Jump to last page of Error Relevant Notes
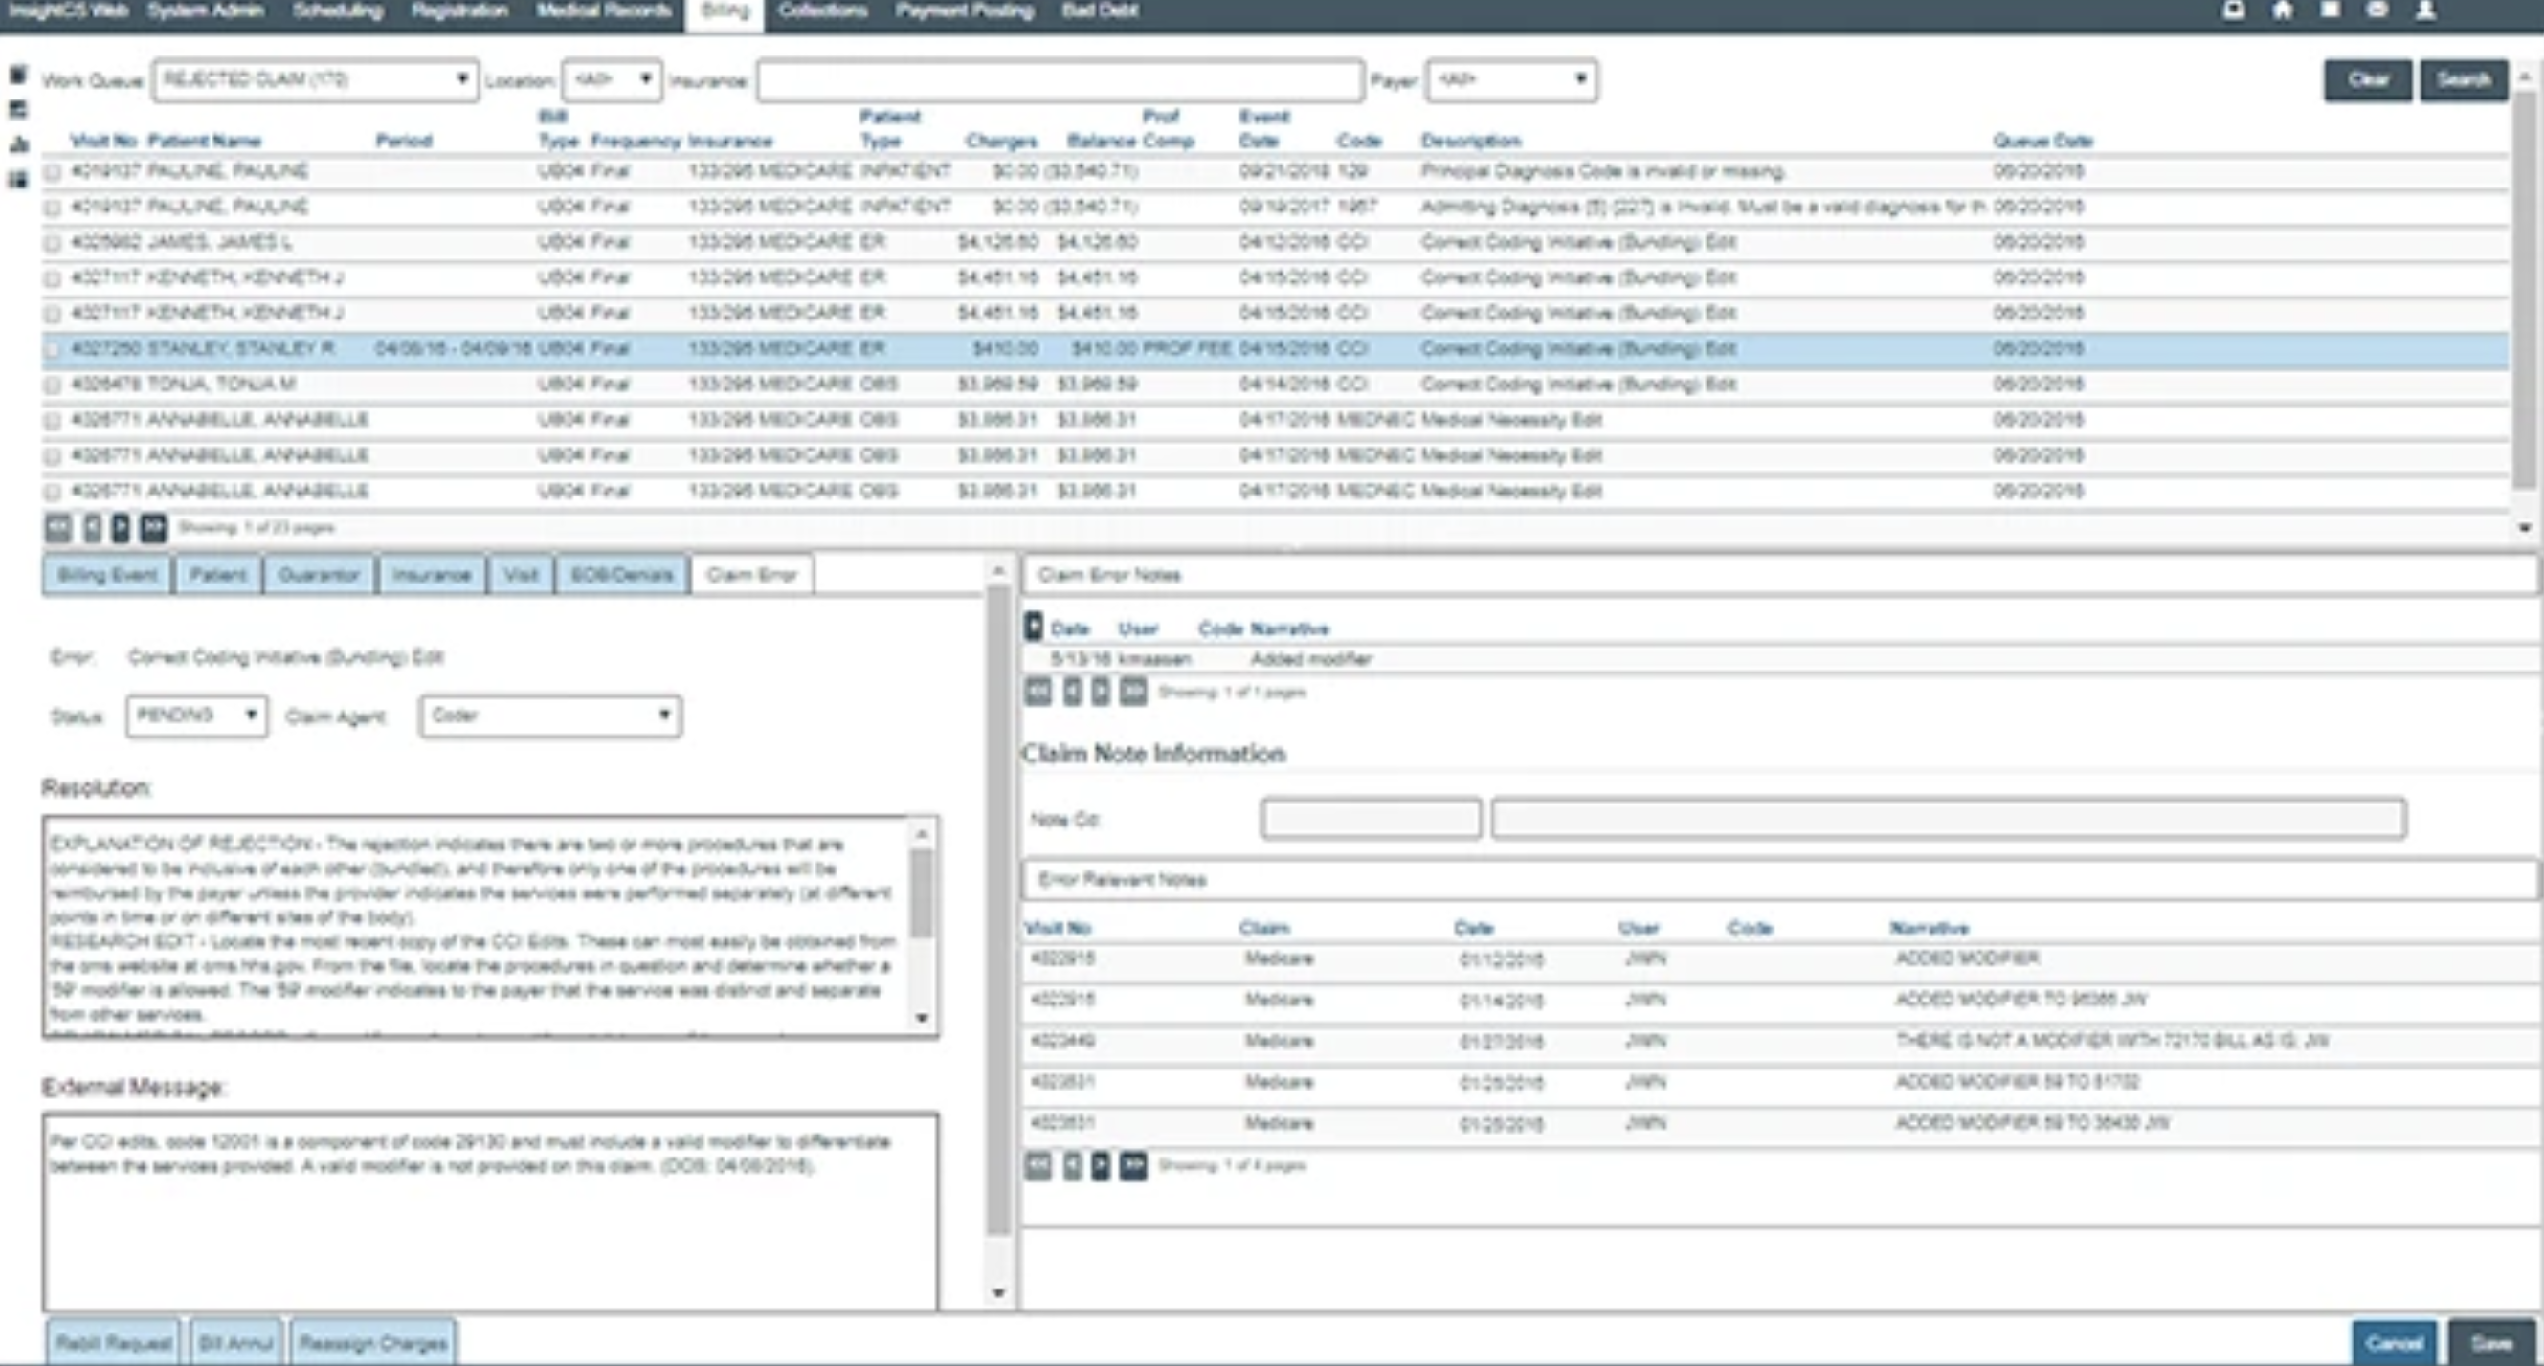Screen dimensions: 2544x1366 pyautogui.click(x=1133, y=1166)
